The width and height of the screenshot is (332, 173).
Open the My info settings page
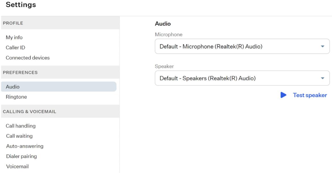[14, 37]
